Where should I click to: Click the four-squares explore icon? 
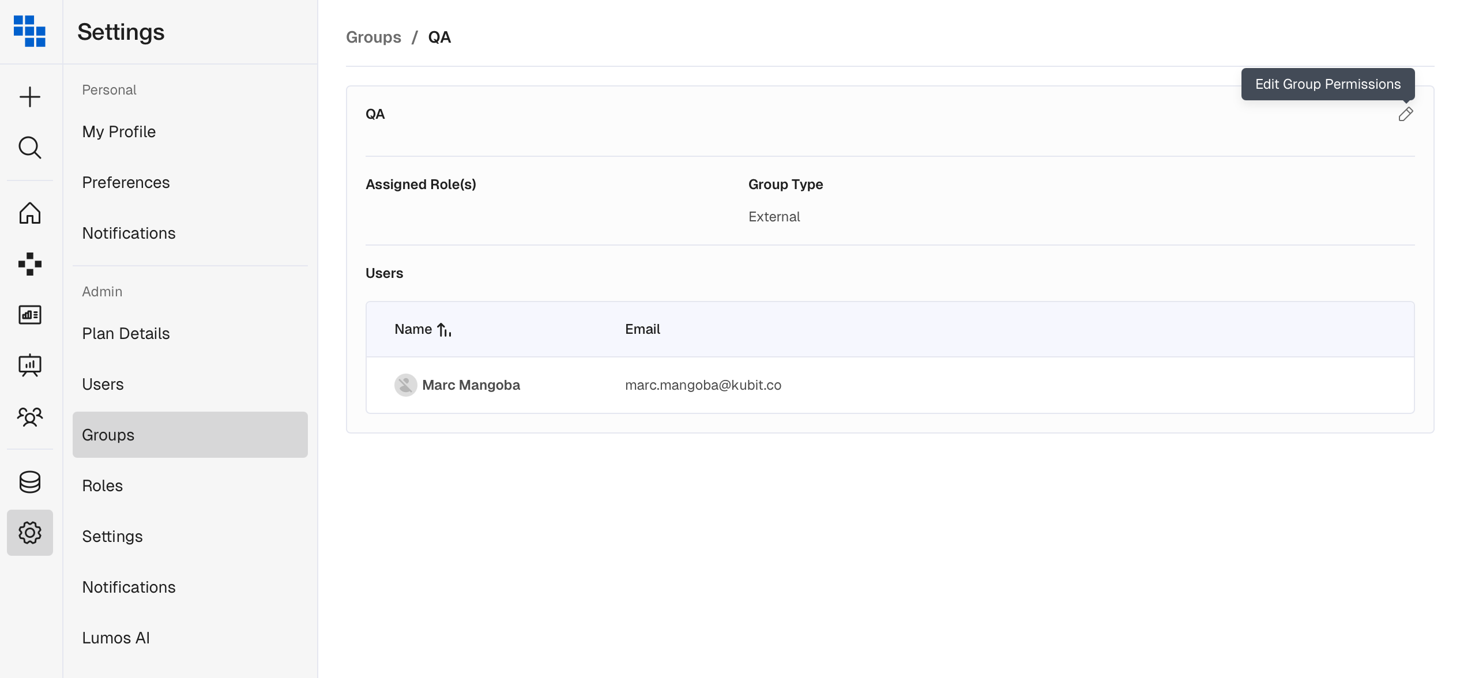click(x=30, y=264)
